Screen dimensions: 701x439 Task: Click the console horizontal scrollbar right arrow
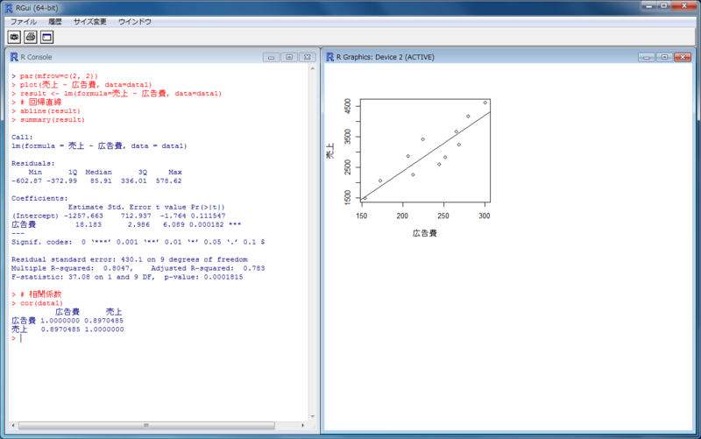[x=302, y=426]
